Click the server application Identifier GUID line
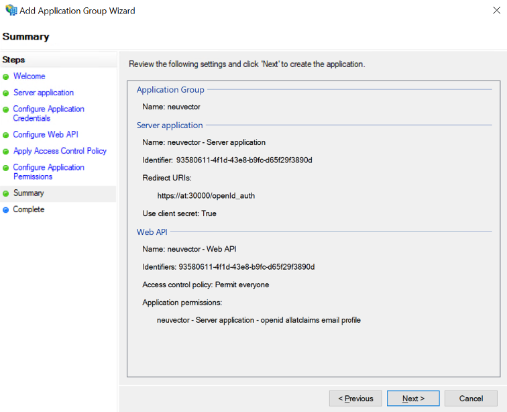This screenshot has width=507, height=412. pos(227,160)
